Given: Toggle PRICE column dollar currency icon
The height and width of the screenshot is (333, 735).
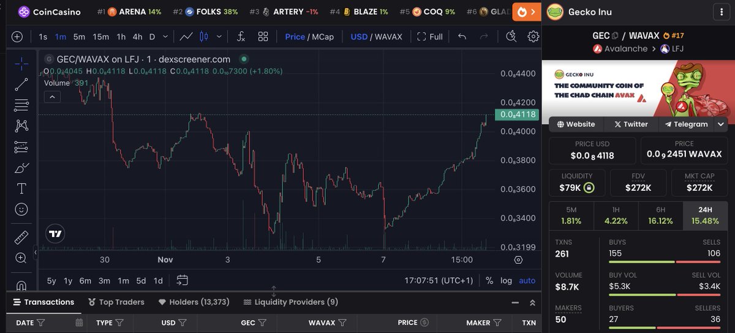Looking at the screenshot, I should (x=424, y=323).
